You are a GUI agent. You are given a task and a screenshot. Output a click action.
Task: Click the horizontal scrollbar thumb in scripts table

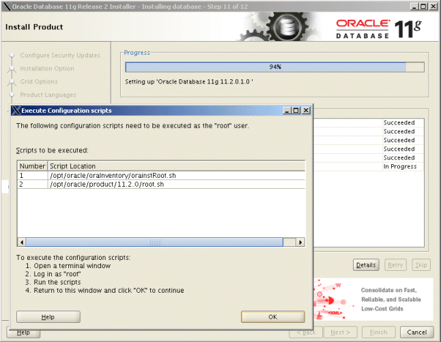pyautogui.click(x=154, y=242)
